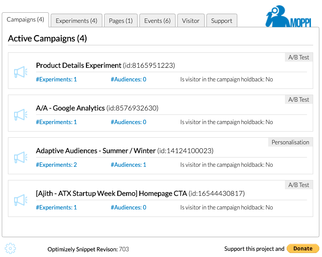Click campaign id 8165951223
Image resolution: width=322 pixels, height=257 pixels.
[149, 66]
